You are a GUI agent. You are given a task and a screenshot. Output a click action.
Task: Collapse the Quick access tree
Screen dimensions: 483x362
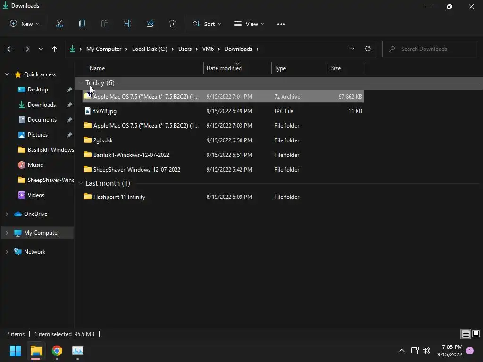(x=7, y=74)
